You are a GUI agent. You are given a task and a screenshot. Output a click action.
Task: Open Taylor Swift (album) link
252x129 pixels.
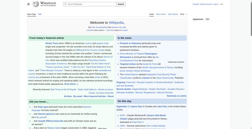[87, 90]
